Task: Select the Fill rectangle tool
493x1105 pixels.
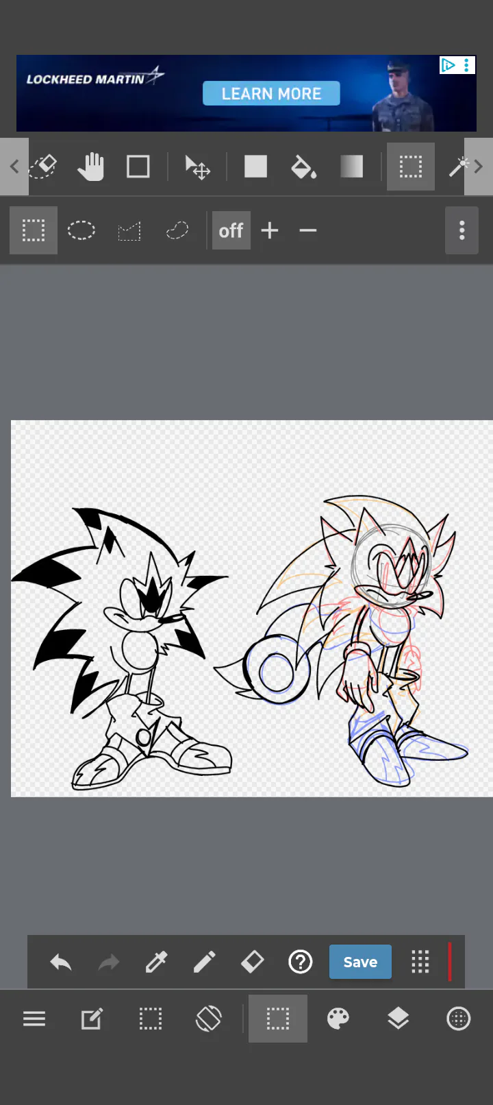Action: (x=255, y=167)
